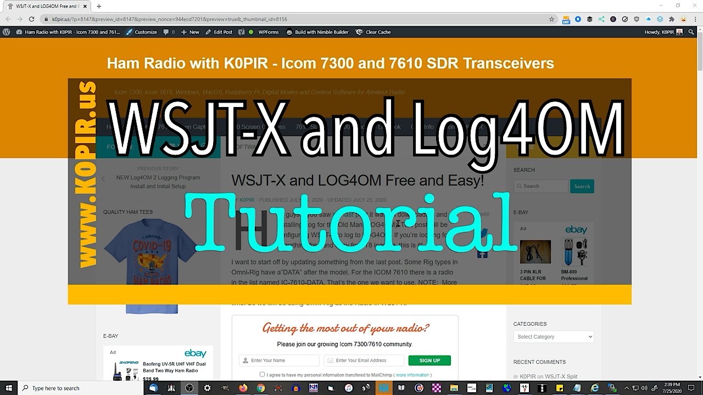The image size is (703, 395).
Task: Open the previous story Log4OM 2 link
Action: click(x=158, y=182)
